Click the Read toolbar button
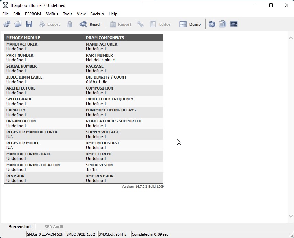This screenshot has width=294, height=238. pos(90,24)
